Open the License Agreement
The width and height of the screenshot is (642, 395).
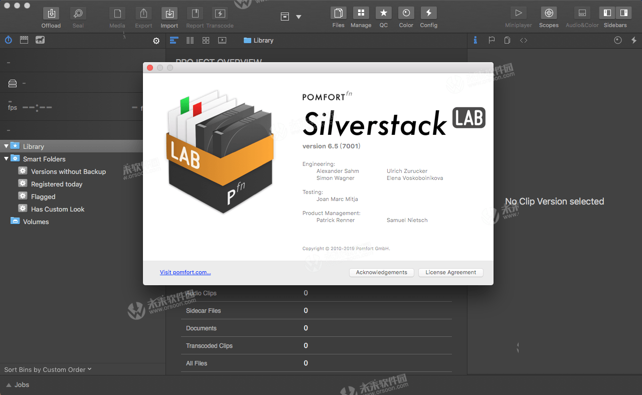point(450,272)
